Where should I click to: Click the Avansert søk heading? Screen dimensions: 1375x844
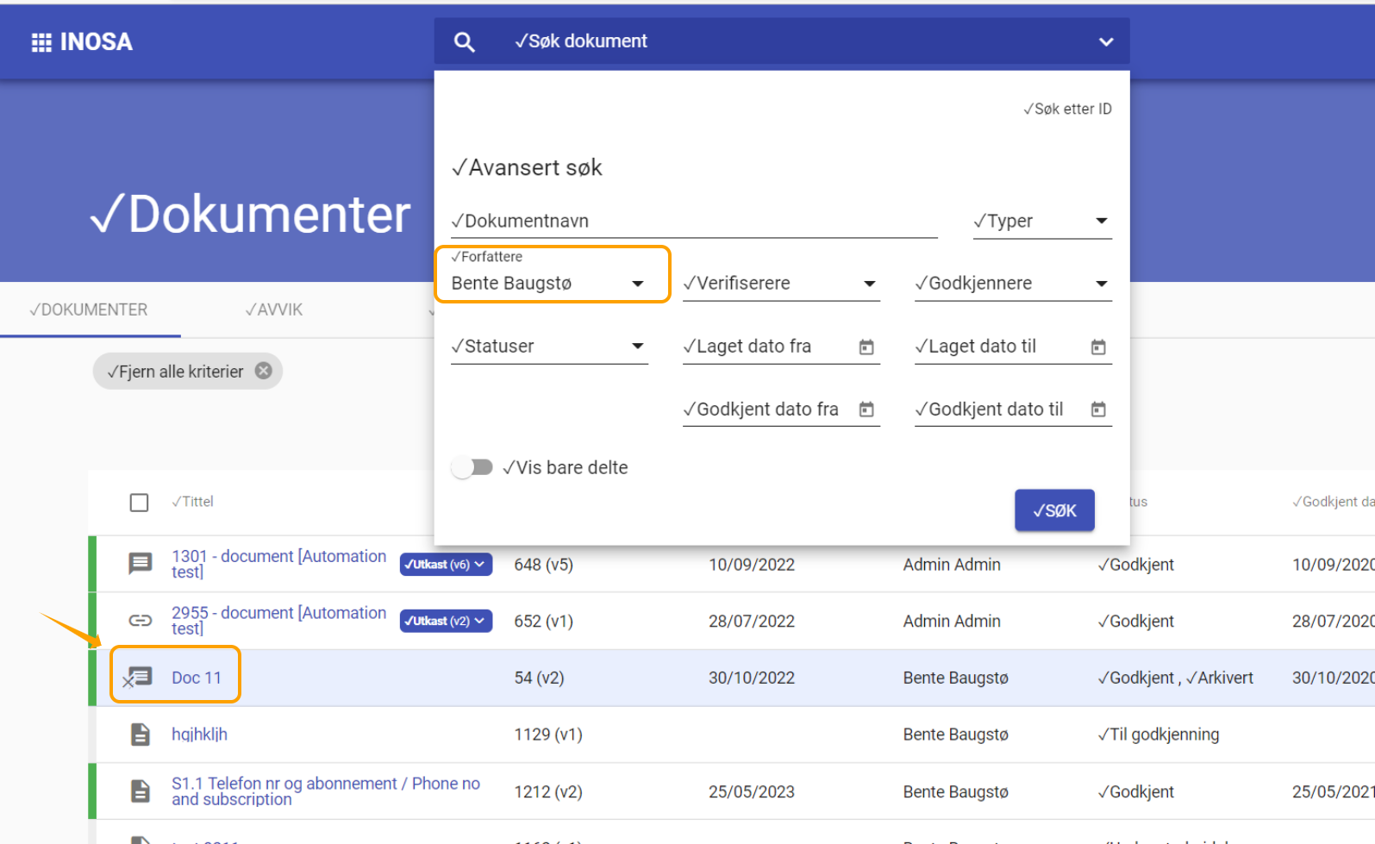(x=527, y=167)
